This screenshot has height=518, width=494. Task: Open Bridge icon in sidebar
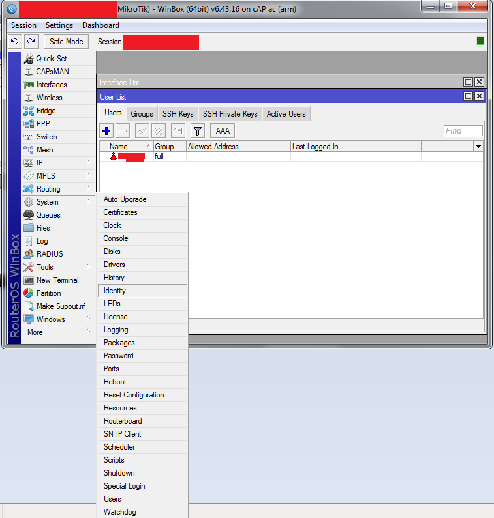(x=29, y=111)
